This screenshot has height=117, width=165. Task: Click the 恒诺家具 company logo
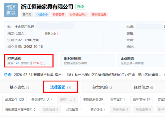11,10
